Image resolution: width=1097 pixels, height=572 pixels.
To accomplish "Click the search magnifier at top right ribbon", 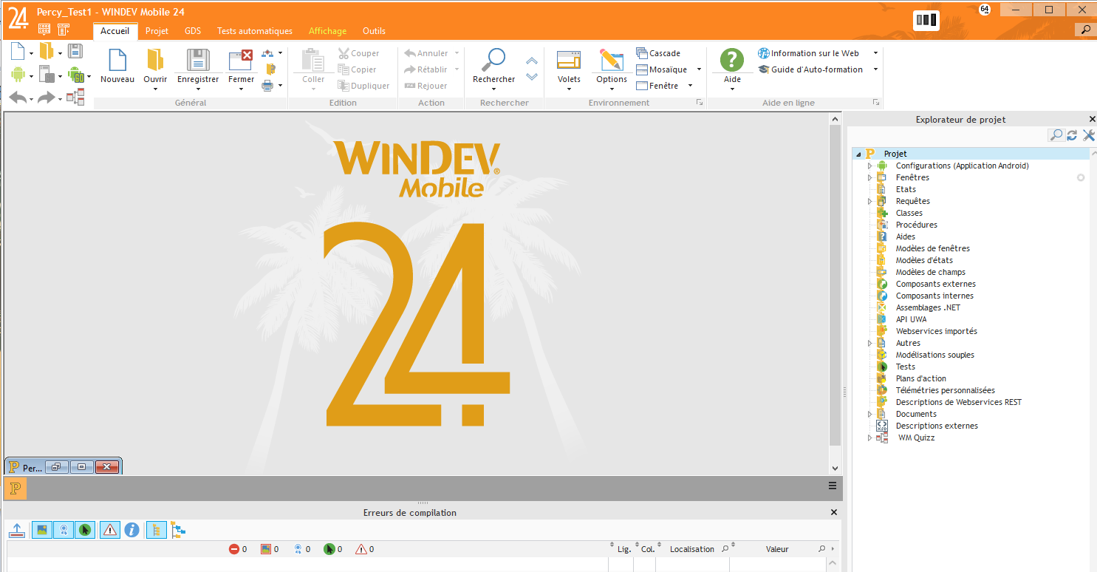I will pyautogui.click(x=1084, y=30).
